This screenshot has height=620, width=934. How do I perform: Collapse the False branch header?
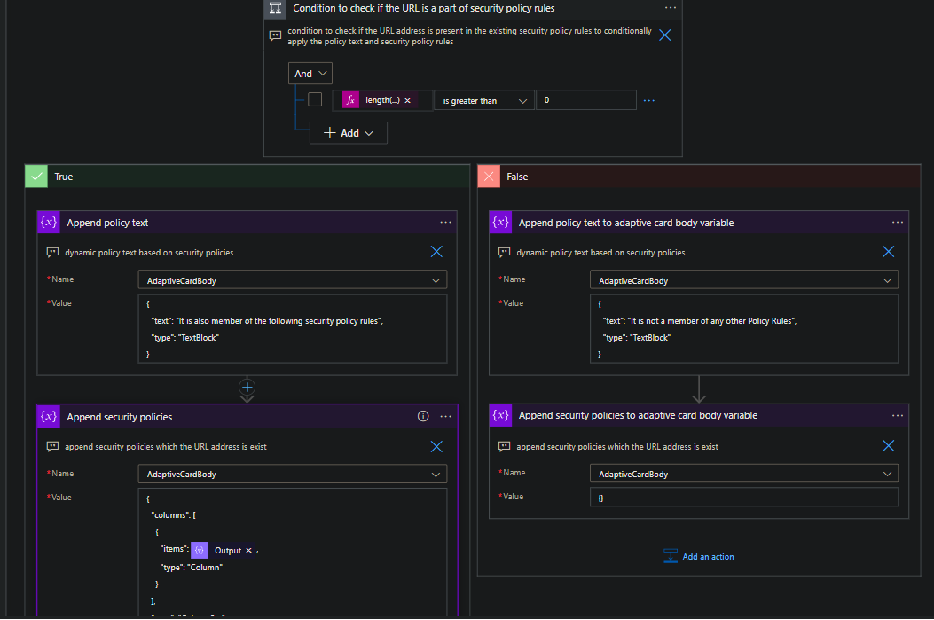699,177
